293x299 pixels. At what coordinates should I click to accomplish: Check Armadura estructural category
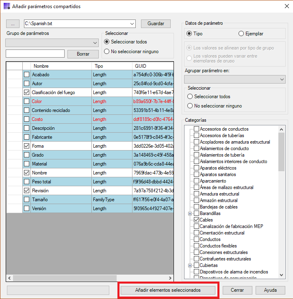[x=197, y=194]
